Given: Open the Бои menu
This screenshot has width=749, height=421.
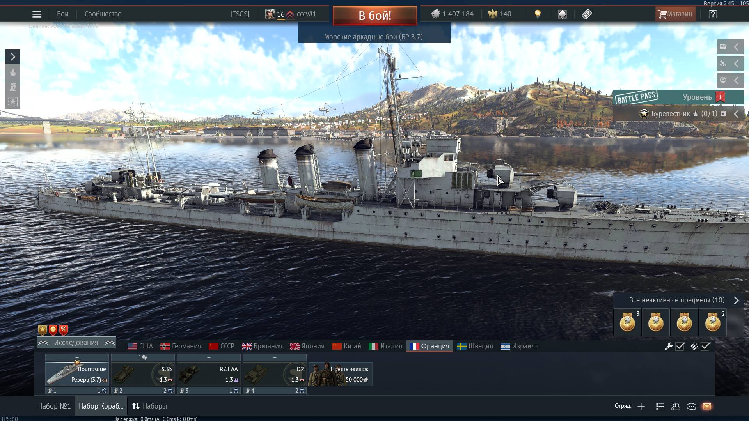Looking at the screenshot, I should pyautogui.click(x=63, y=14).
